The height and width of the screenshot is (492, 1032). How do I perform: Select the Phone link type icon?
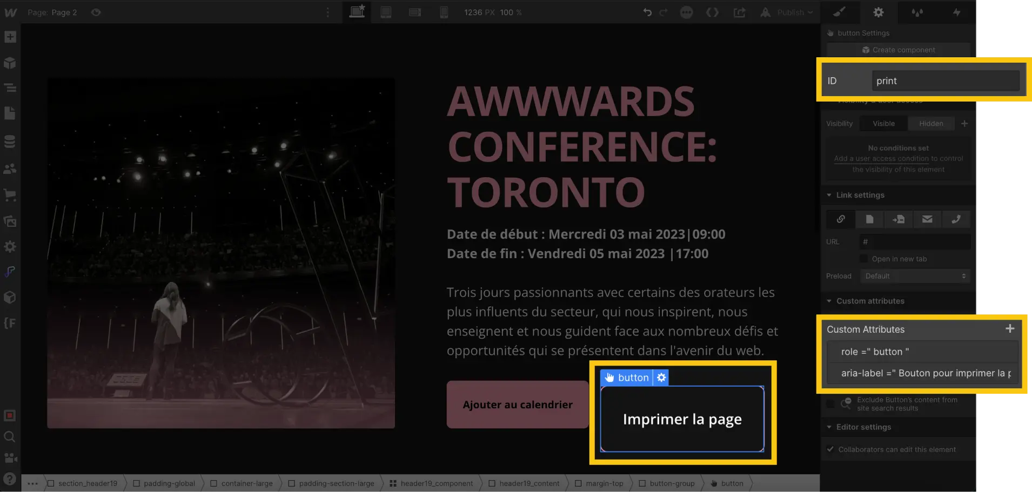(x=956, y=219)
